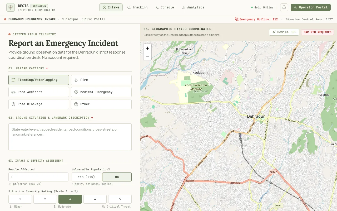337x211 pixels.
Task: Click the bar chart icon on Analytics
Action: [x=184, y=7]
